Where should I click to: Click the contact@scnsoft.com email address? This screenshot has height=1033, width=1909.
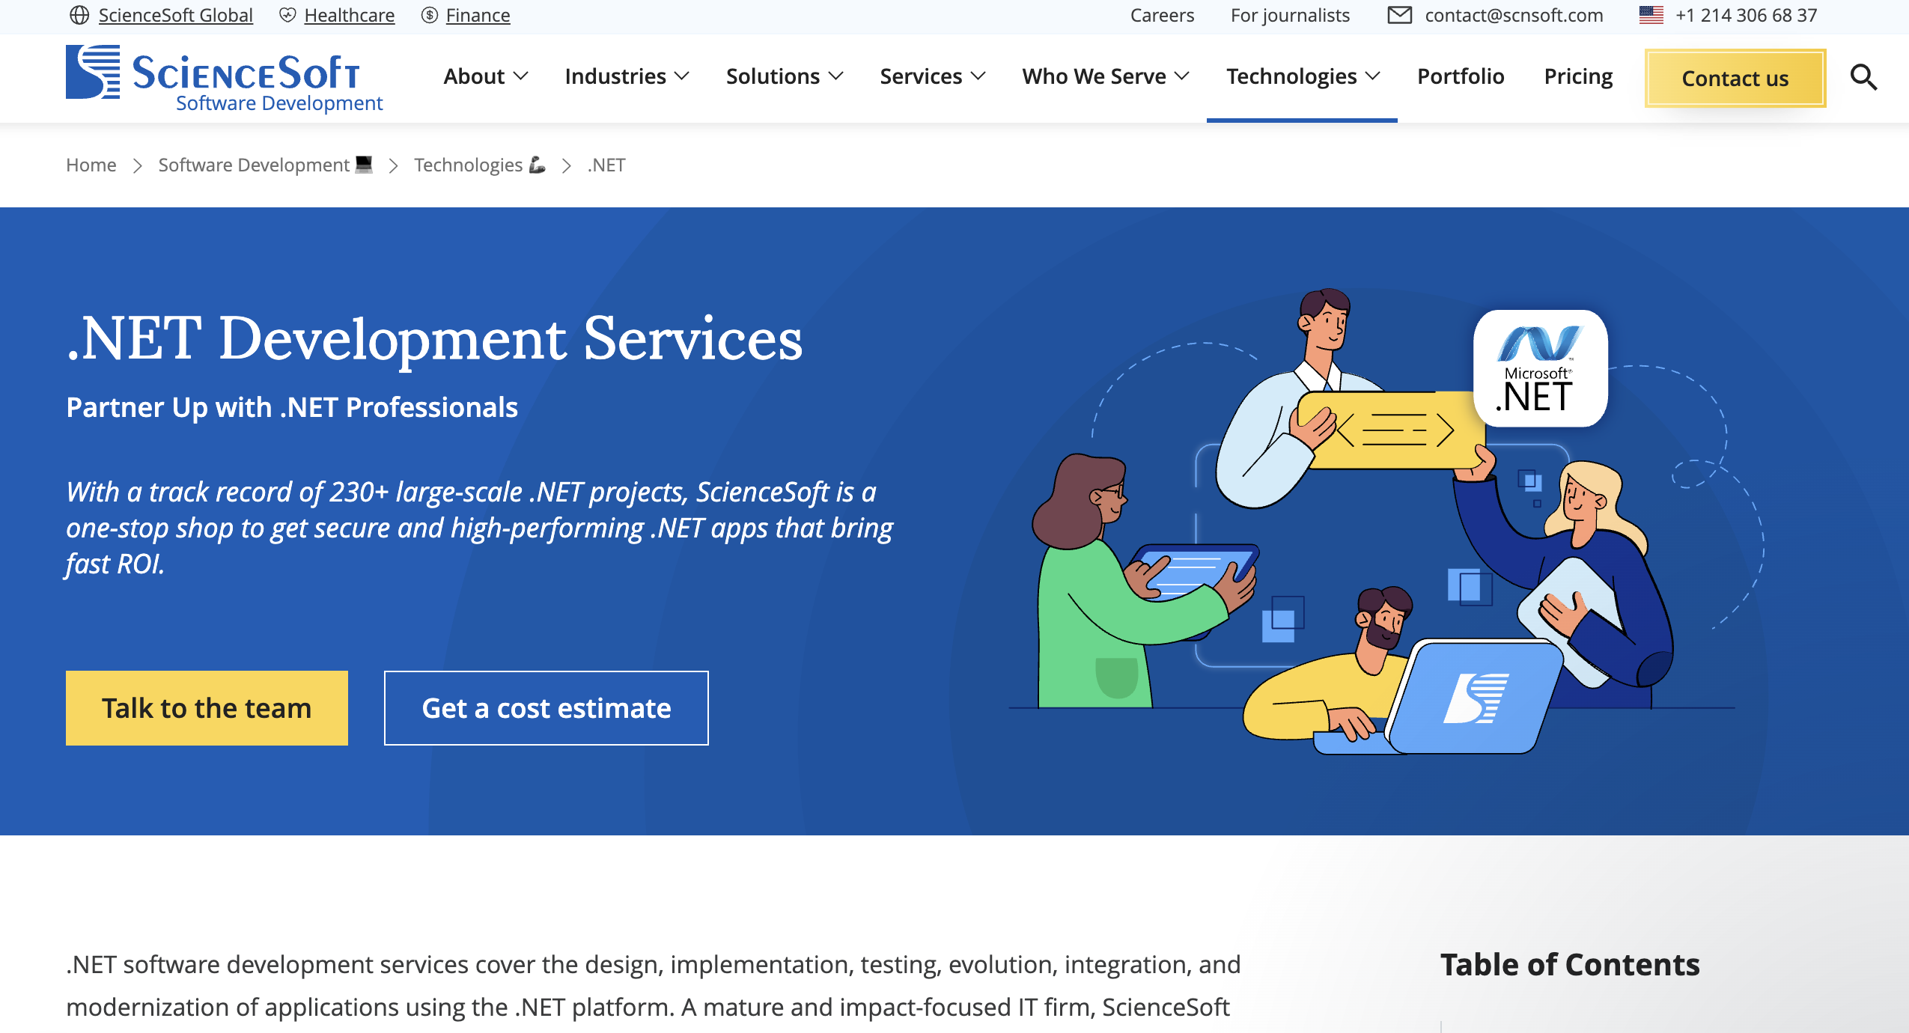coord(1514,15)
